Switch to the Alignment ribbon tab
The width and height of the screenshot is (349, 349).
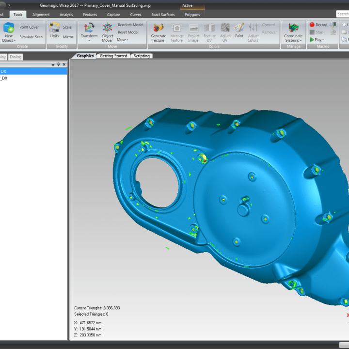pyautogui.click(x=41, y=15)
